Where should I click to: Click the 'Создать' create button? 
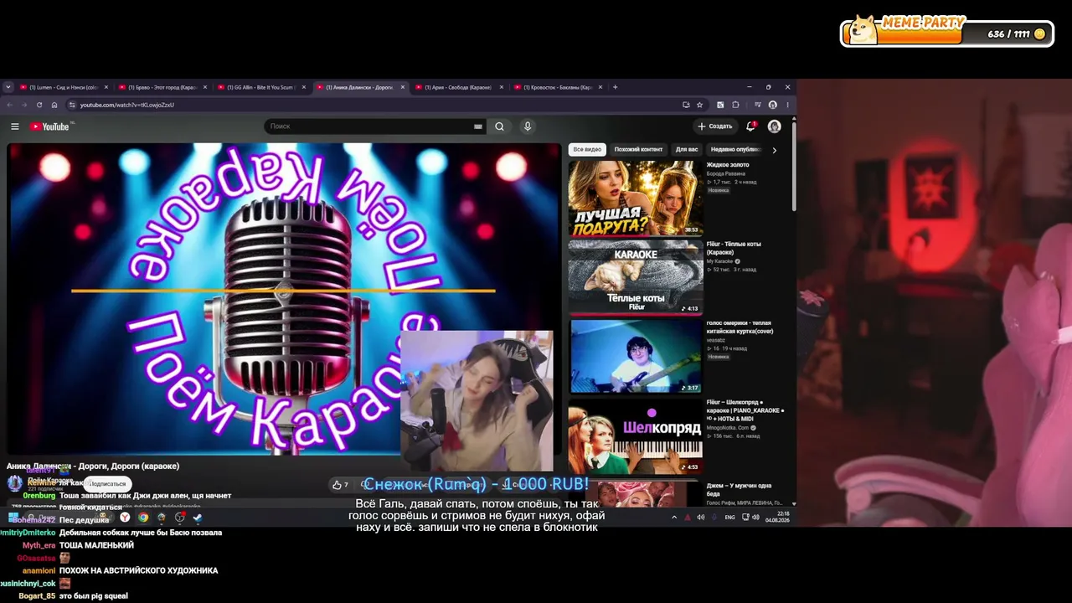714,126
